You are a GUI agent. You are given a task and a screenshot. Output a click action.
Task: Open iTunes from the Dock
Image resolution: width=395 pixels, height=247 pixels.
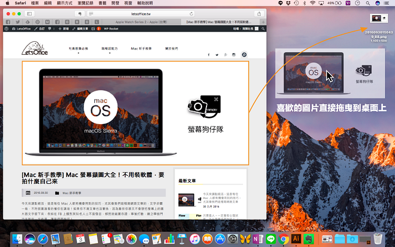tap(195, 239)
